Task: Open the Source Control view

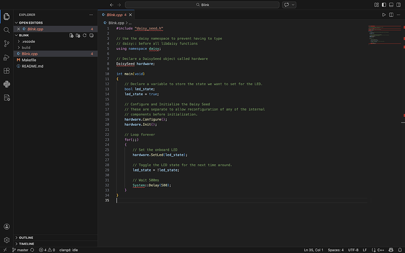Action: [6, 43]
